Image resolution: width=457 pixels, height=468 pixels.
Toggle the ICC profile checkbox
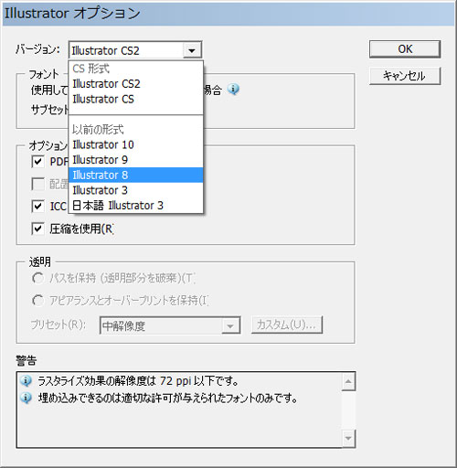pos(37,206)
